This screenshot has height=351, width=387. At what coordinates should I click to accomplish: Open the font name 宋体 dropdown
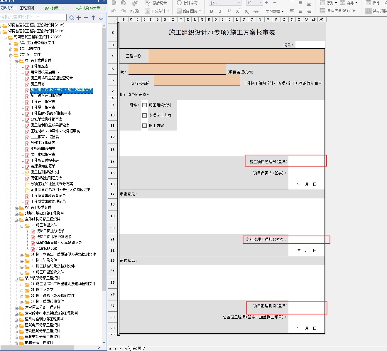point(239,3)
